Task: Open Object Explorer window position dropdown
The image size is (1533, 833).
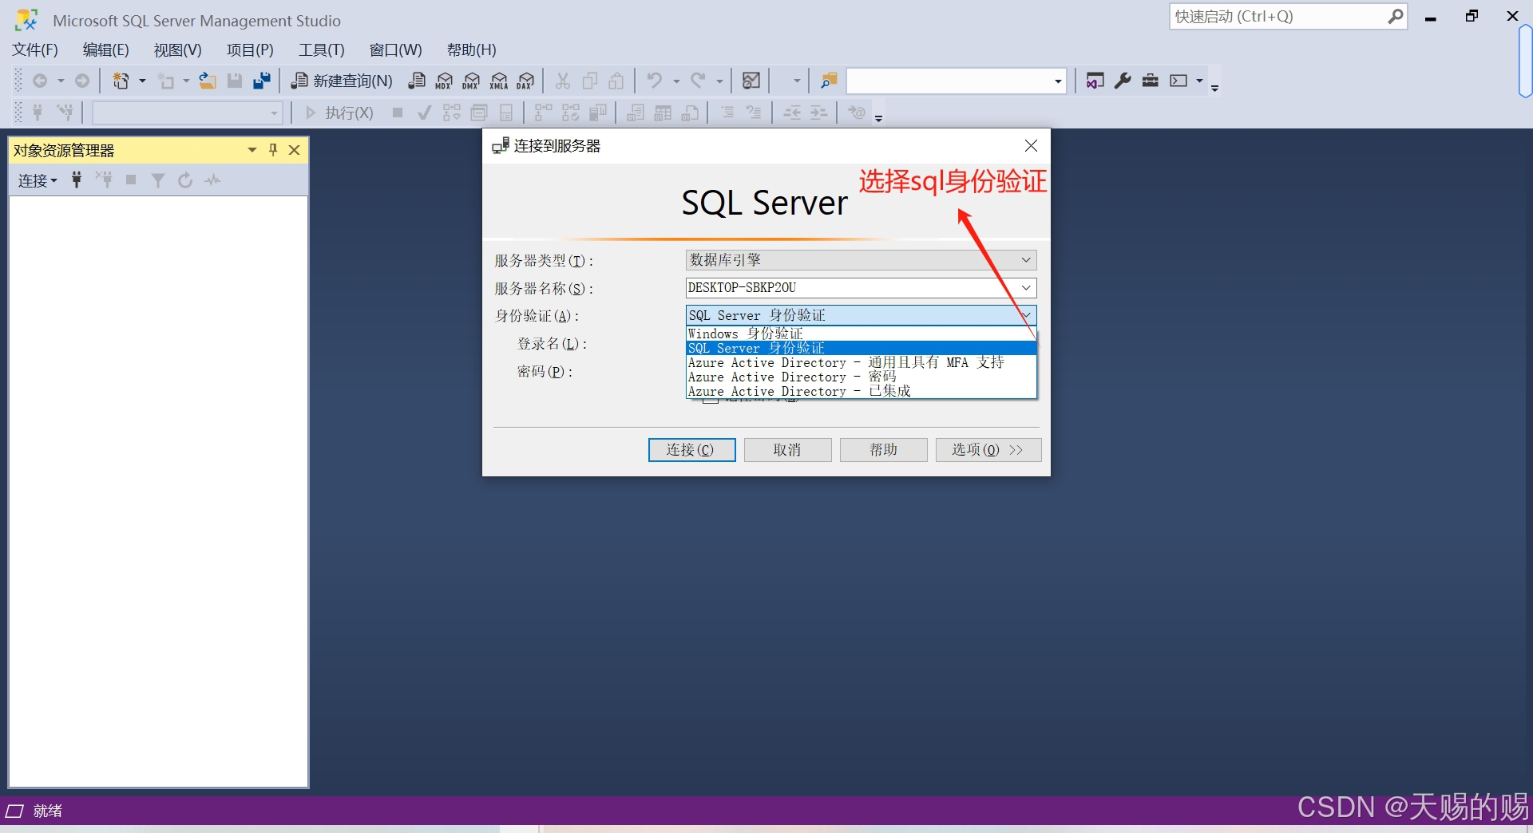Action: (x=252, y=149)
